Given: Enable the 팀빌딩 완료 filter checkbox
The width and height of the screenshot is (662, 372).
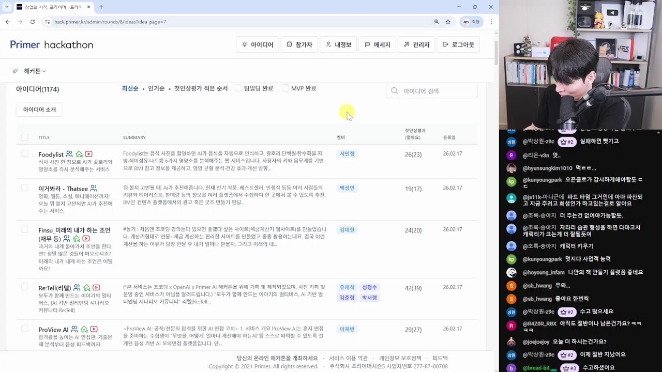Looking at the screenshot, I should pyautogui.click(x=238, y=88).
